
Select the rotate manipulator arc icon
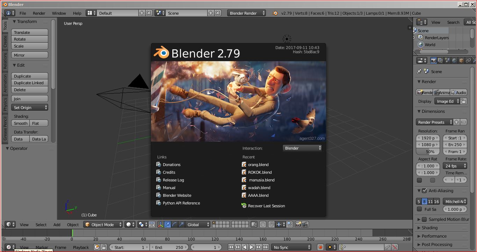pos(174,224)
